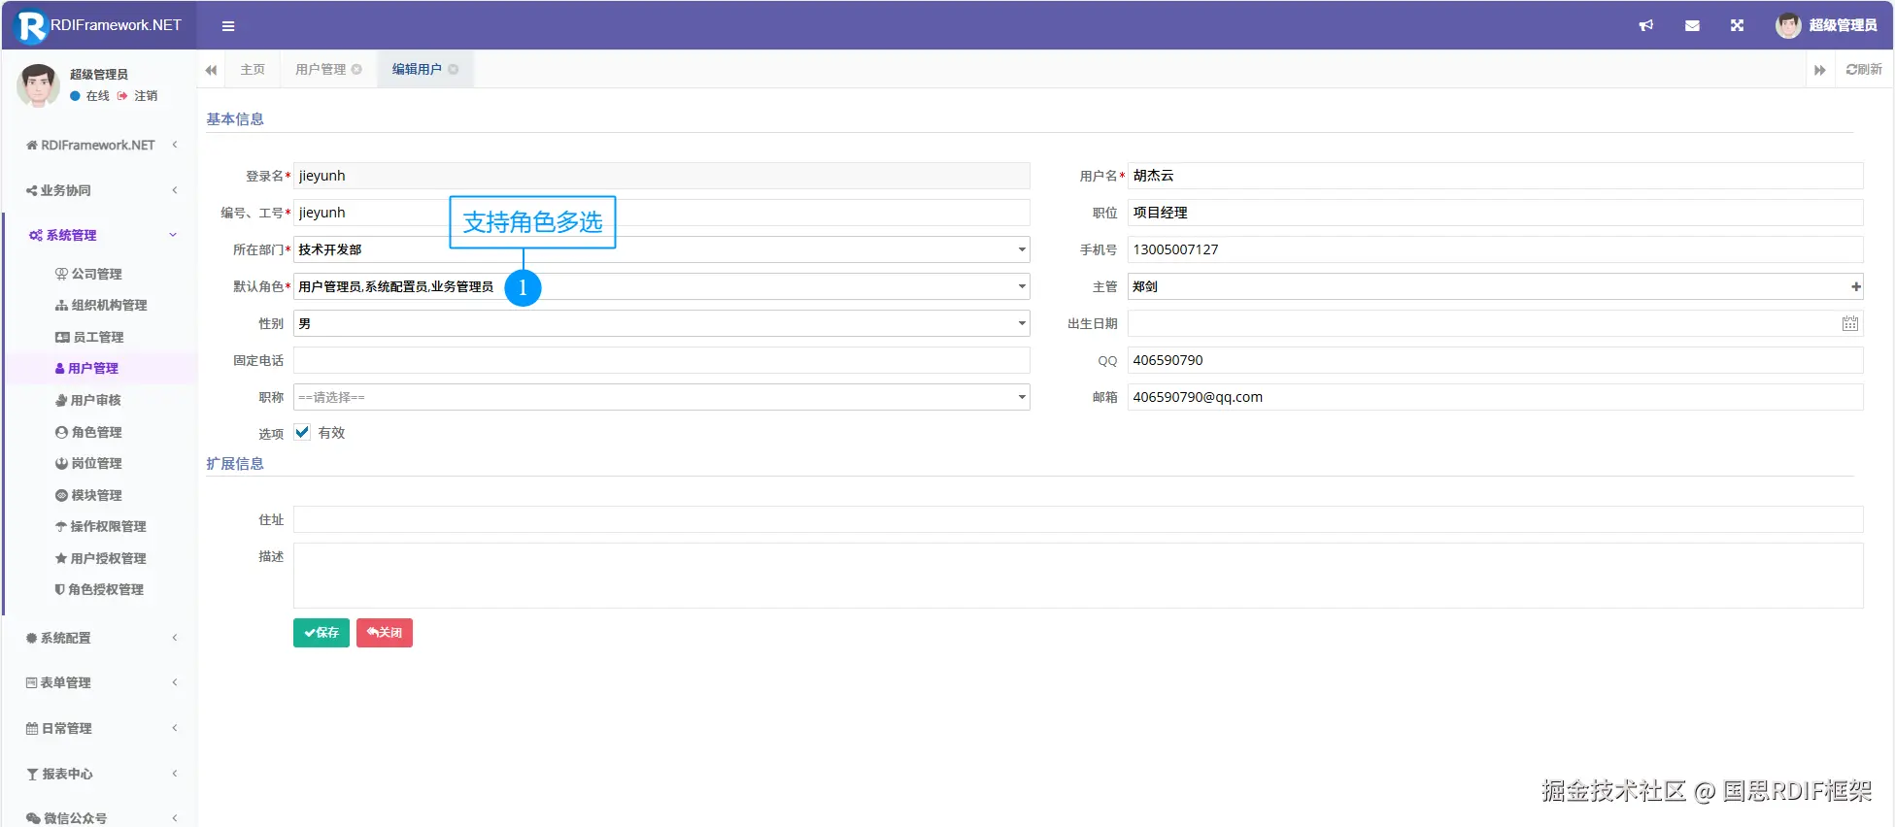Close the 编辑用户 tab
1895x827 pixels.
tap(453, 69)
